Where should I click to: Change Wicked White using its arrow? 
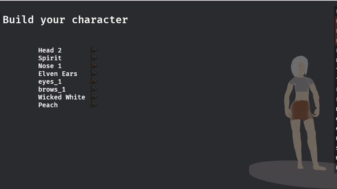(x=94, y=97)
